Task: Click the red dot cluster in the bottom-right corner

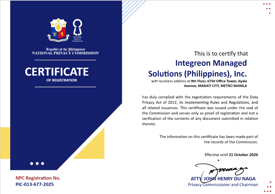Action: pos(268,186)
